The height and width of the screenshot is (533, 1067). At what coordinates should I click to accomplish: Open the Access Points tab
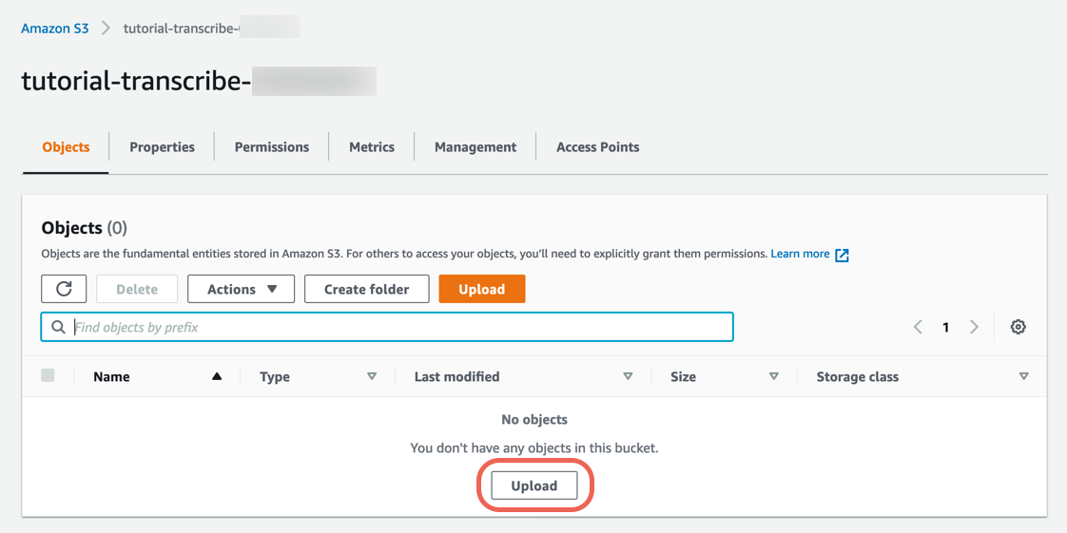[597, 147]
